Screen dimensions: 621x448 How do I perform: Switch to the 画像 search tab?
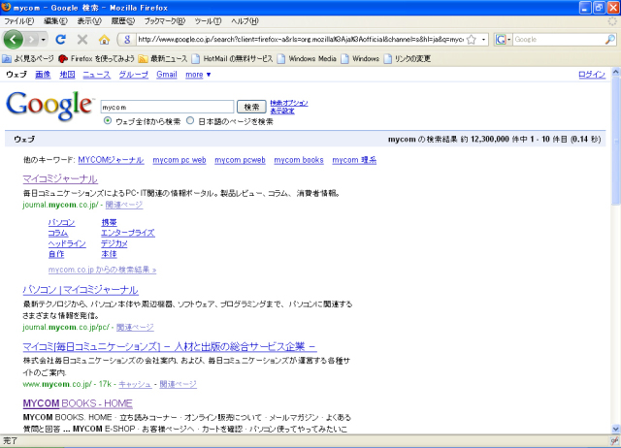tap(43, 75)
